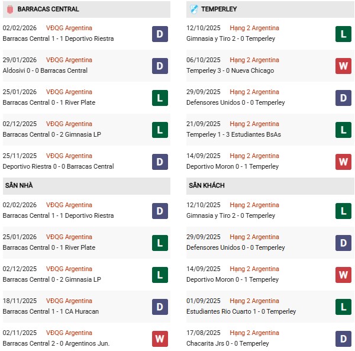Click the Barracas Central team crest icon
Screen dimensions: 355x351
(x=9, y=9)
